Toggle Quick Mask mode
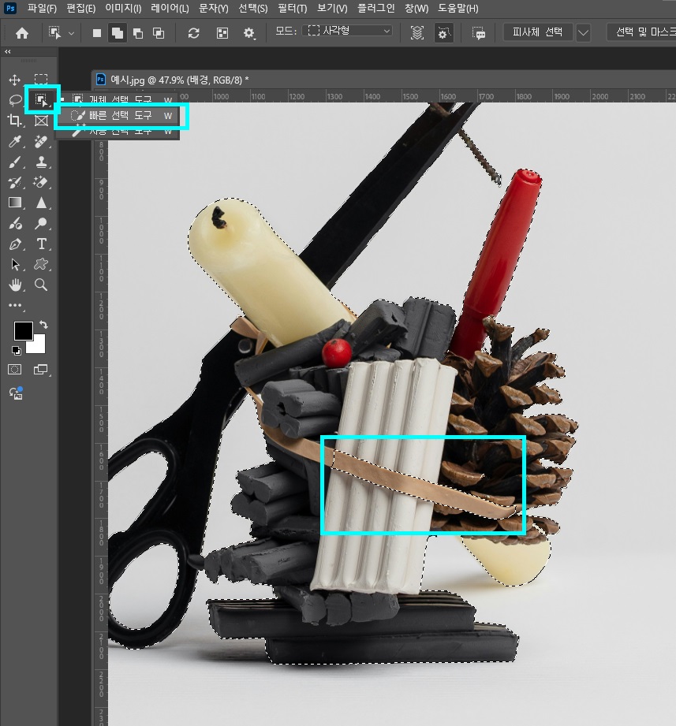Viewport: 676px width, 726px height. [15, 370]
